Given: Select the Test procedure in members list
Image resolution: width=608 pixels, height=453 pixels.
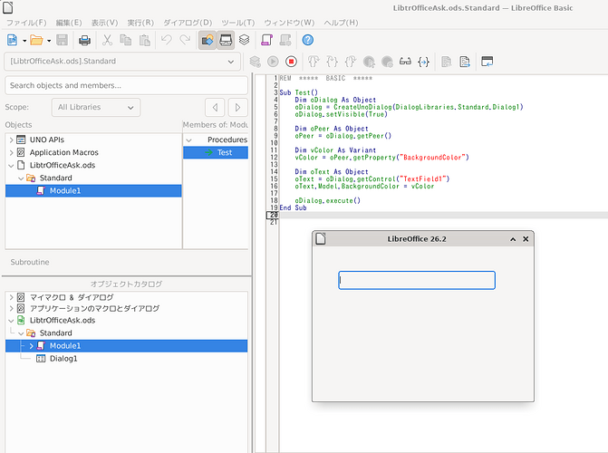Looking at the screenshot, I should pyautogui.click(x=224, y=152).
